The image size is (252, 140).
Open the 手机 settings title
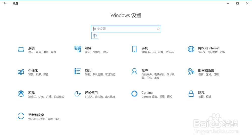coord(145,48)
